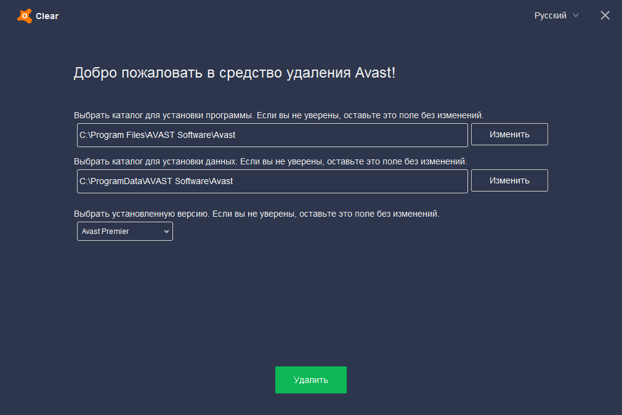The image size is (622, 415).
Task: Click the orange Avast 'a' emblem
Action: [25, 15]
